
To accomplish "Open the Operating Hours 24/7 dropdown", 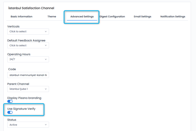I will [28, 59].
